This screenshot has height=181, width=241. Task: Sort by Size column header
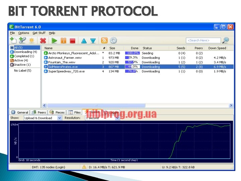click(x=115, y=48)
